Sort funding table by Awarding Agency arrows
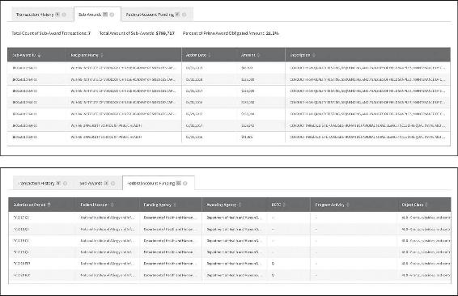The width and height of the screenshot is (458, 296). coord(240,205)
